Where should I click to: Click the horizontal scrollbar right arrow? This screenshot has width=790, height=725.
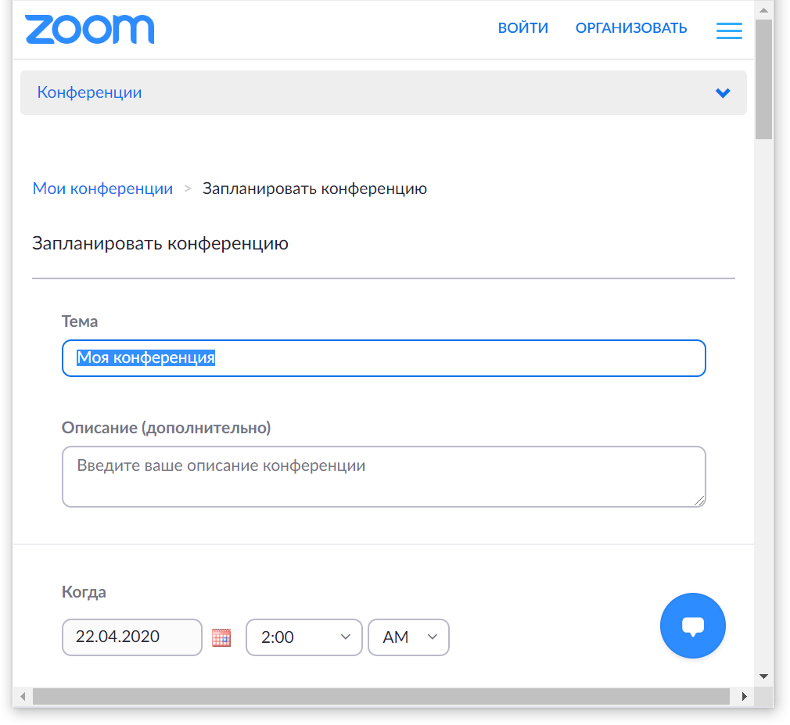pos(745,694)
